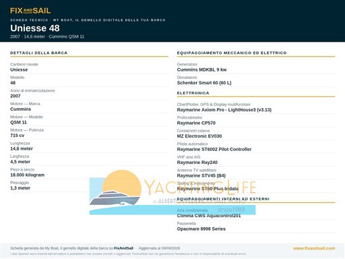345x259 pixels.
Task: Click the Lunghezza label
Action: [x=20, y=143]
